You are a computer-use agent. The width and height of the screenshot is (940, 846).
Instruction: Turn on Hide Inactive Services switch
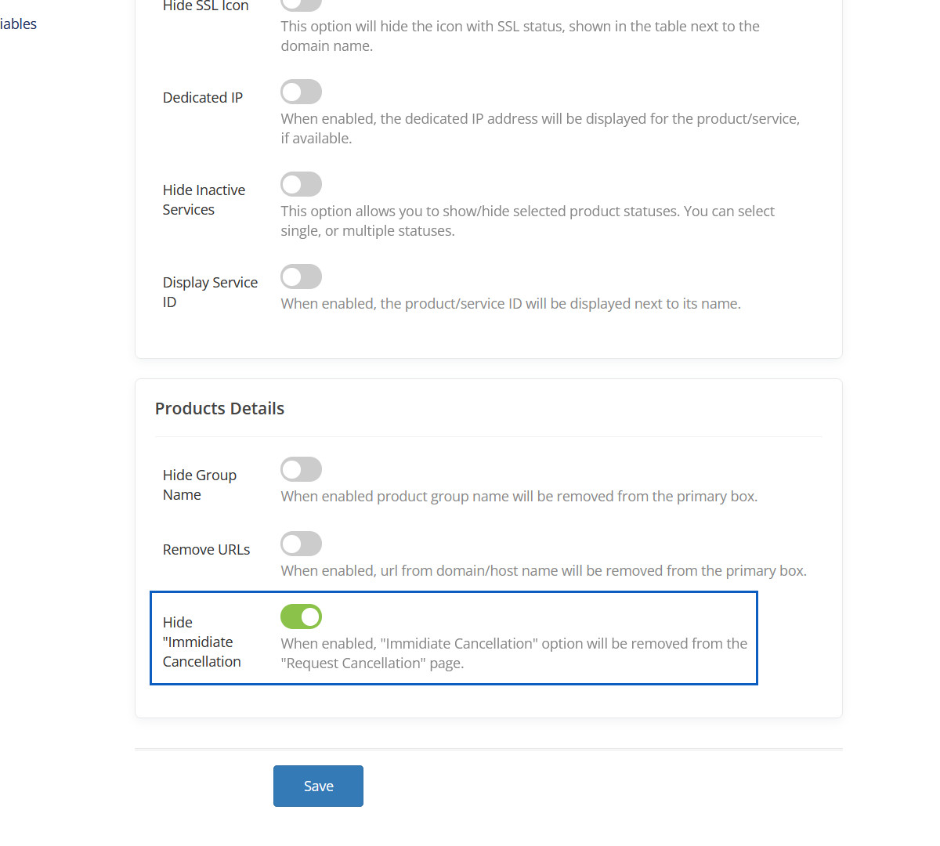[301, 184]
